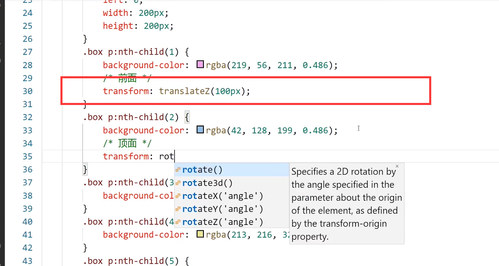Click the function icon beside rotateY

click(x=178, y=209)
